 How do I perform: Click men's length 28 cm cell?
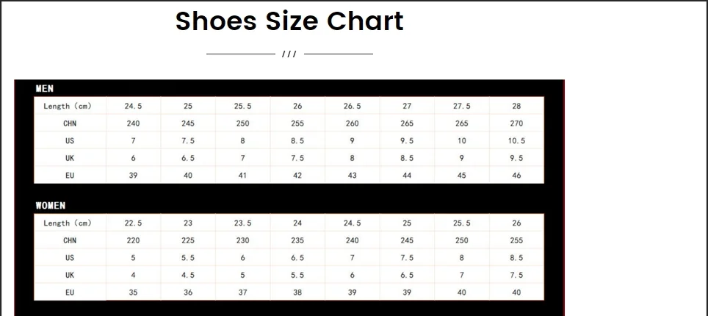coord(516,106)
